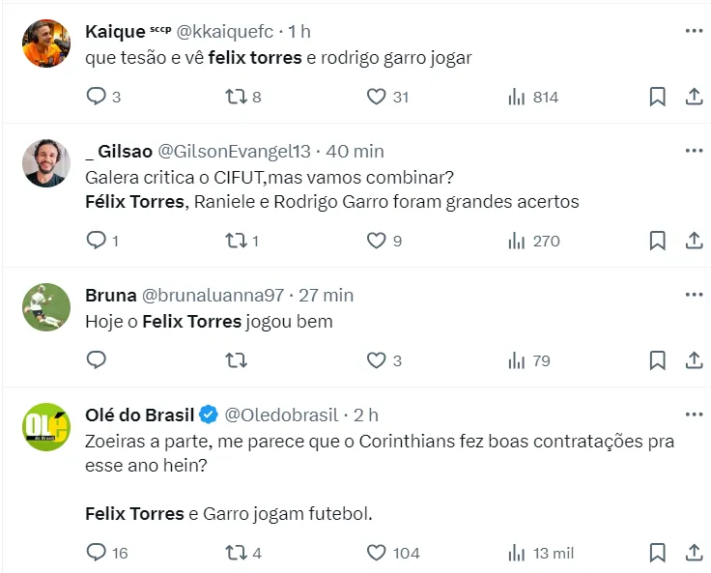Share Olé do Brasil's tweet
This screenshot has height=573, width=711.
pyautogui.click(x=693, y=553)
